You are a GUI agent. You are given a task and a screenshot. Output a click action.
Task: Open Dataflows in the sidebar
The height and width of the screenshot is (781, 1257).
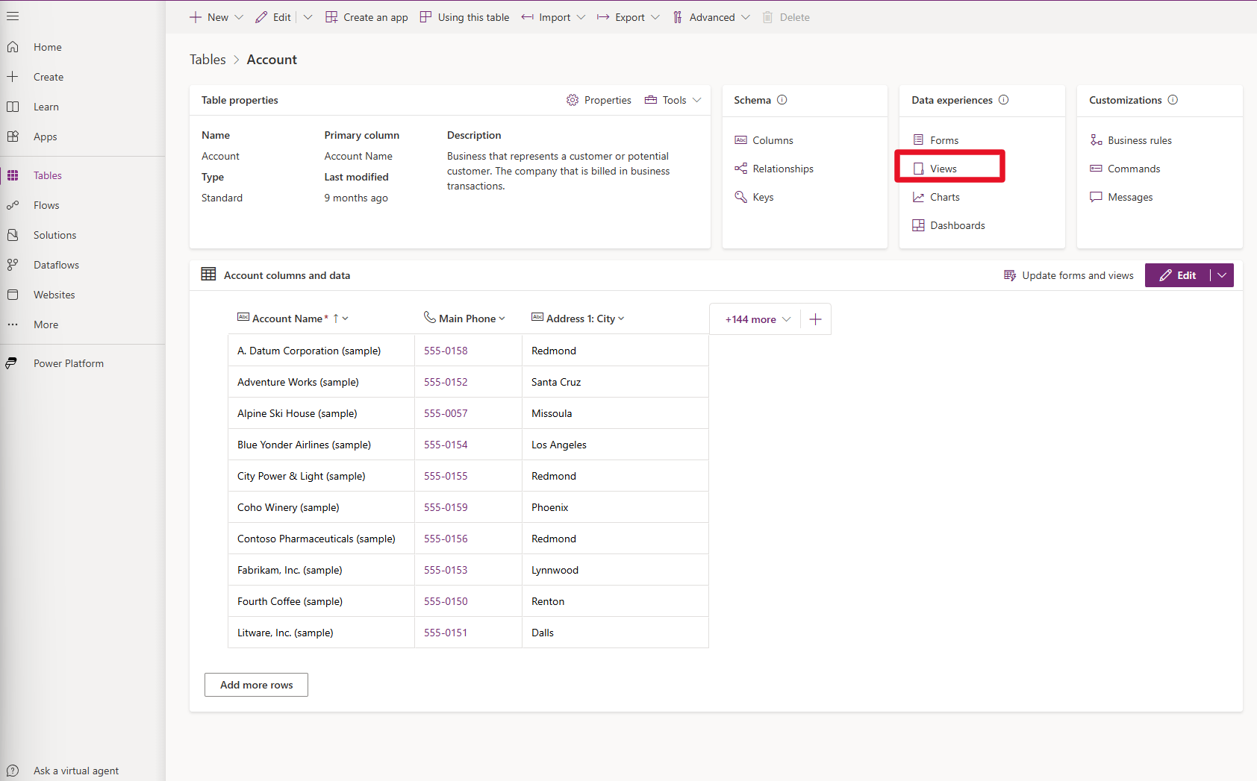tap(56, 265)
